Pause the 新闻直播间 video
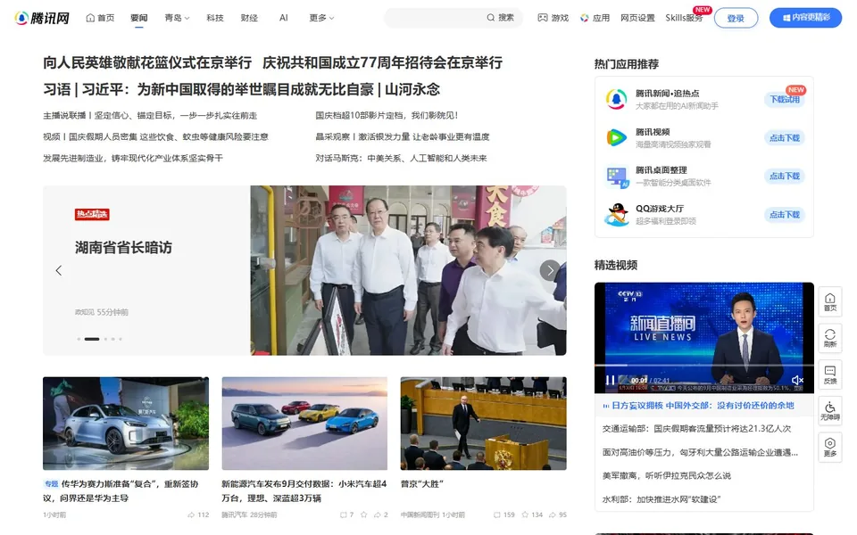This screenshot has width=857, height=535. tap(610, 380)
